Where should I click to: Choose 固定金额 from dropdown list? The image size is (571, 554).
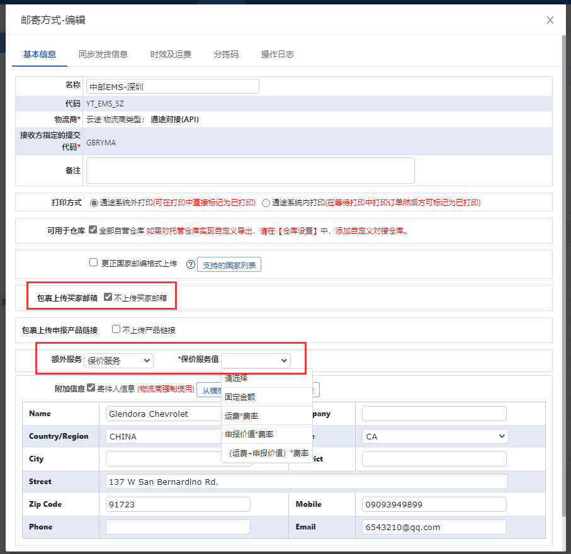[240, 397]
